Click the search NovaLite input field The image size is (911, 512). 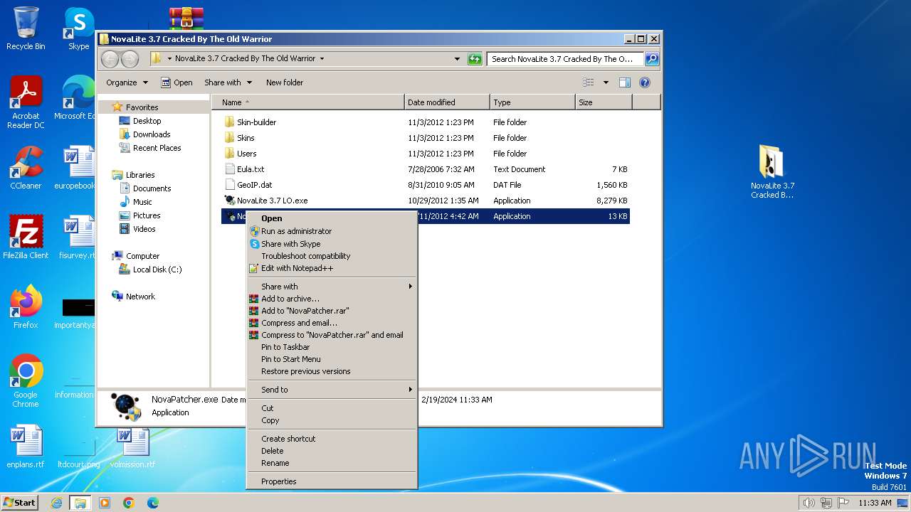coord(565,59)
